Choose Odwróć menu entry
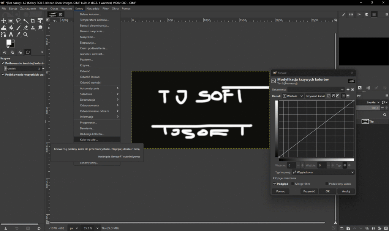This screenshot has width=389, height=231. coord(97,71)
